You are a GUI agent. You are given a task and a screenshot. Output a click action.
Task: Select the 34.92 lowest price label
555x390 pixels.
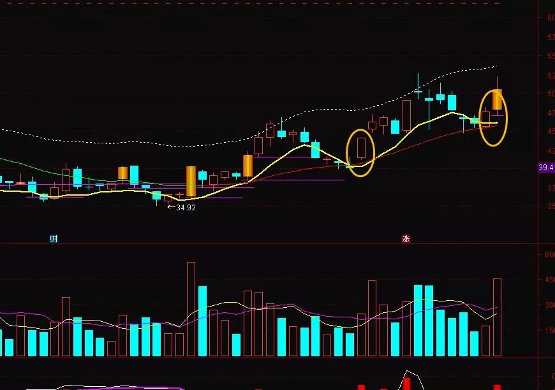click(186, 208)
